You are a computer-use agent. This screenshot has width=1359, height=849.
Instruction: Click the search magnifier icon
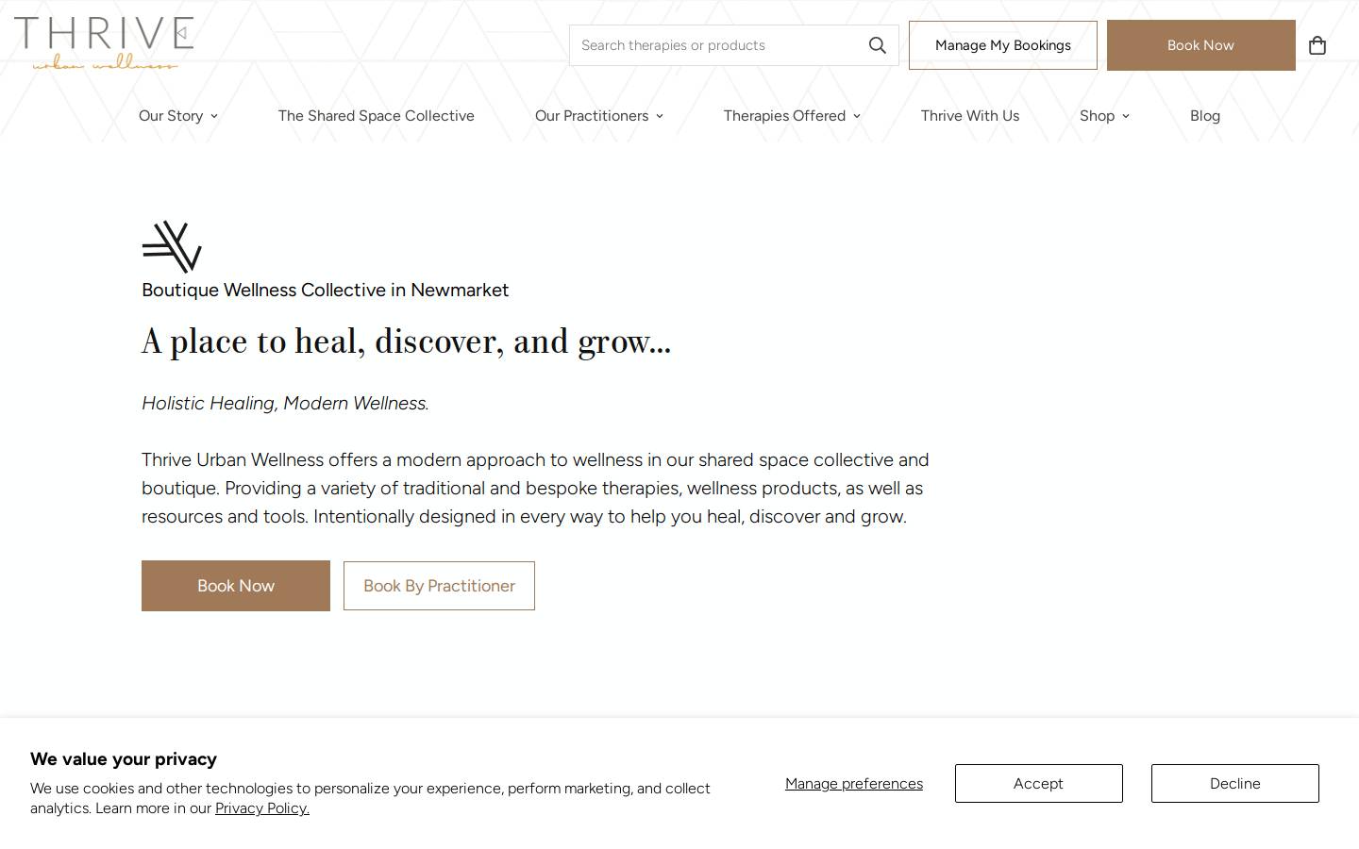click(x=878, y=45)
